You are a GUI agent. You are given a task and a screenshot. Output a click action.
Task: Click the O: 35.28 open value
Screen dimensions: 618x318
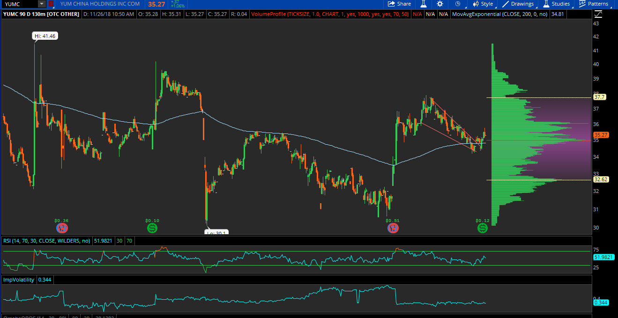tap(148, 14)
